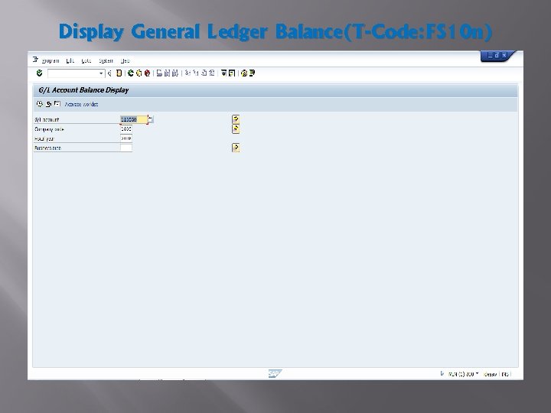
Task: Open the System menu
Action: point(106,60)
